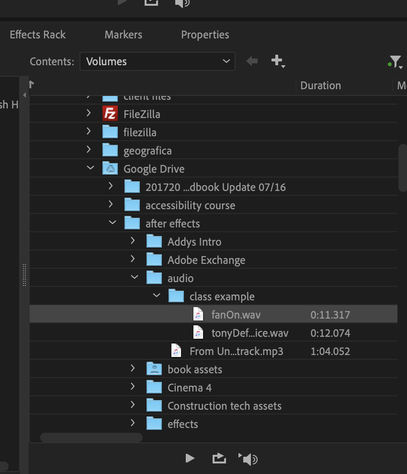Viewport: 407px width, 474px height.
Task: Open the Effects Rack panel
Action: tap(37, 34)
